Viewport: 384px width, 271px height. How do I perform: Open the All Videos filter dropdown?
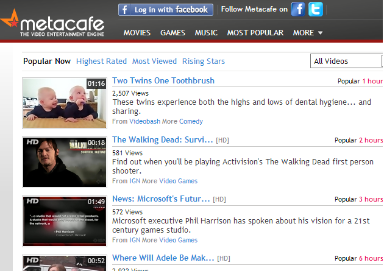[346, 61]
